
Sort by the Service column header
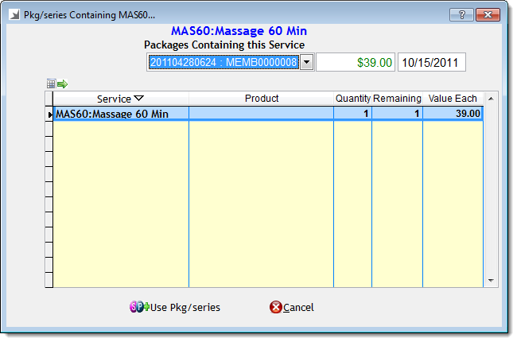point(120,99)
